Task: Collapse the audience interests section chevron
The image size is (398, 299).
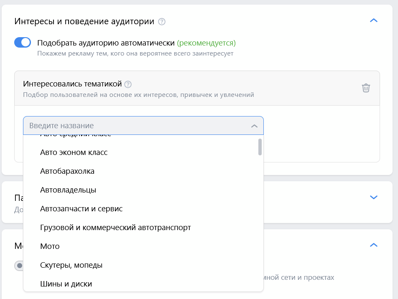Action: click(374, 20)
